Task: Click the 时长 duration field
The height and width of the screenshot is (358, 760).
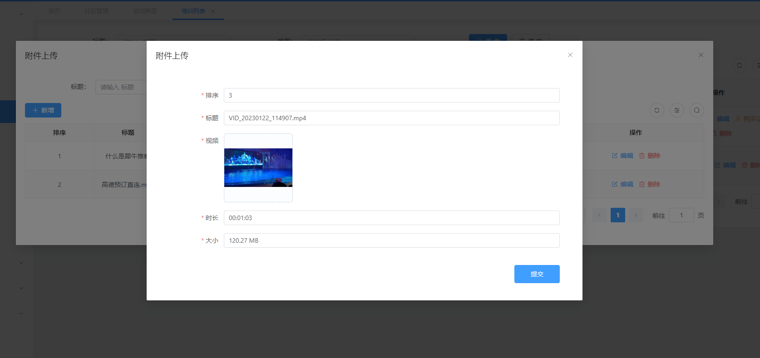Action: (x=391, y=218)
